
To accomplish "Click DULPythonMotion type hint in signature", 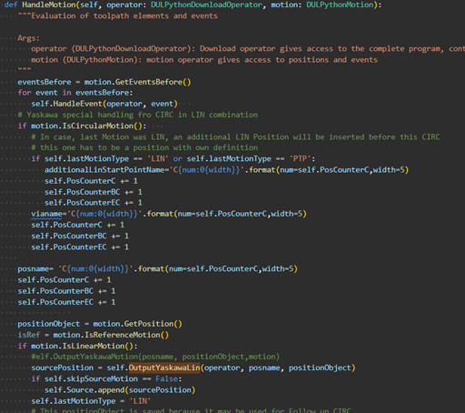I will point(340,5).
